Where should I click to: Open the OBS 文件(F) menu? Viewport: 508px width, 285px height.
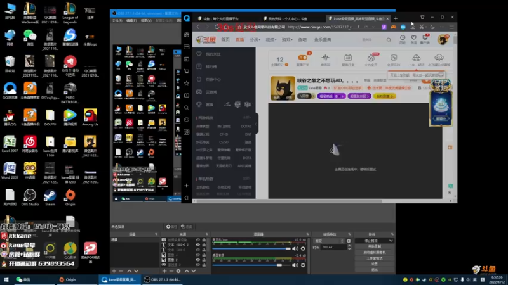[x=117, y=20]
